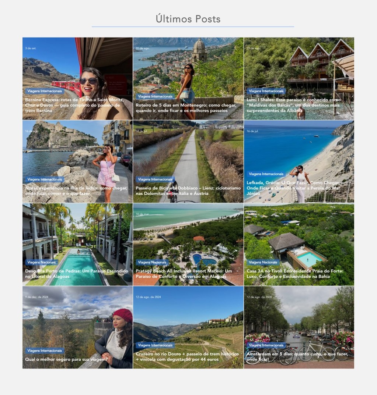Open the Amsterdam in 5 days post
The height and width of the screenshot is (395, 377).
[x=297, y=356]
